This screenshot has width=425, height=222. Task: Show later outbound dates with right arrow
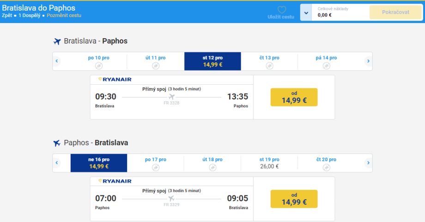368,61
